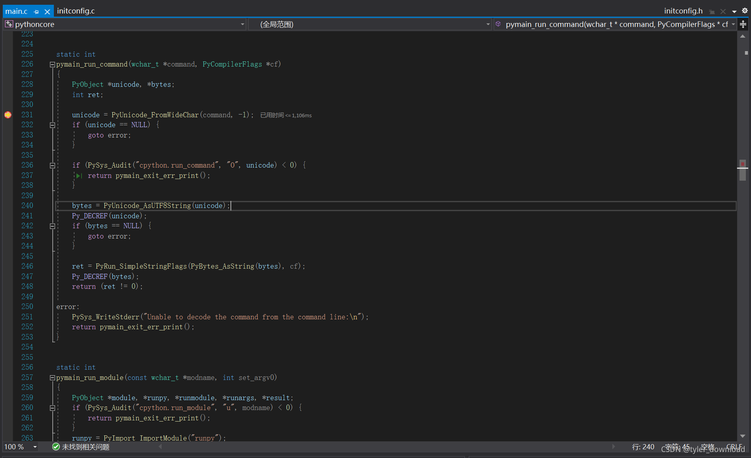Promote the initconfig.h preview tab

click(712, 12)
